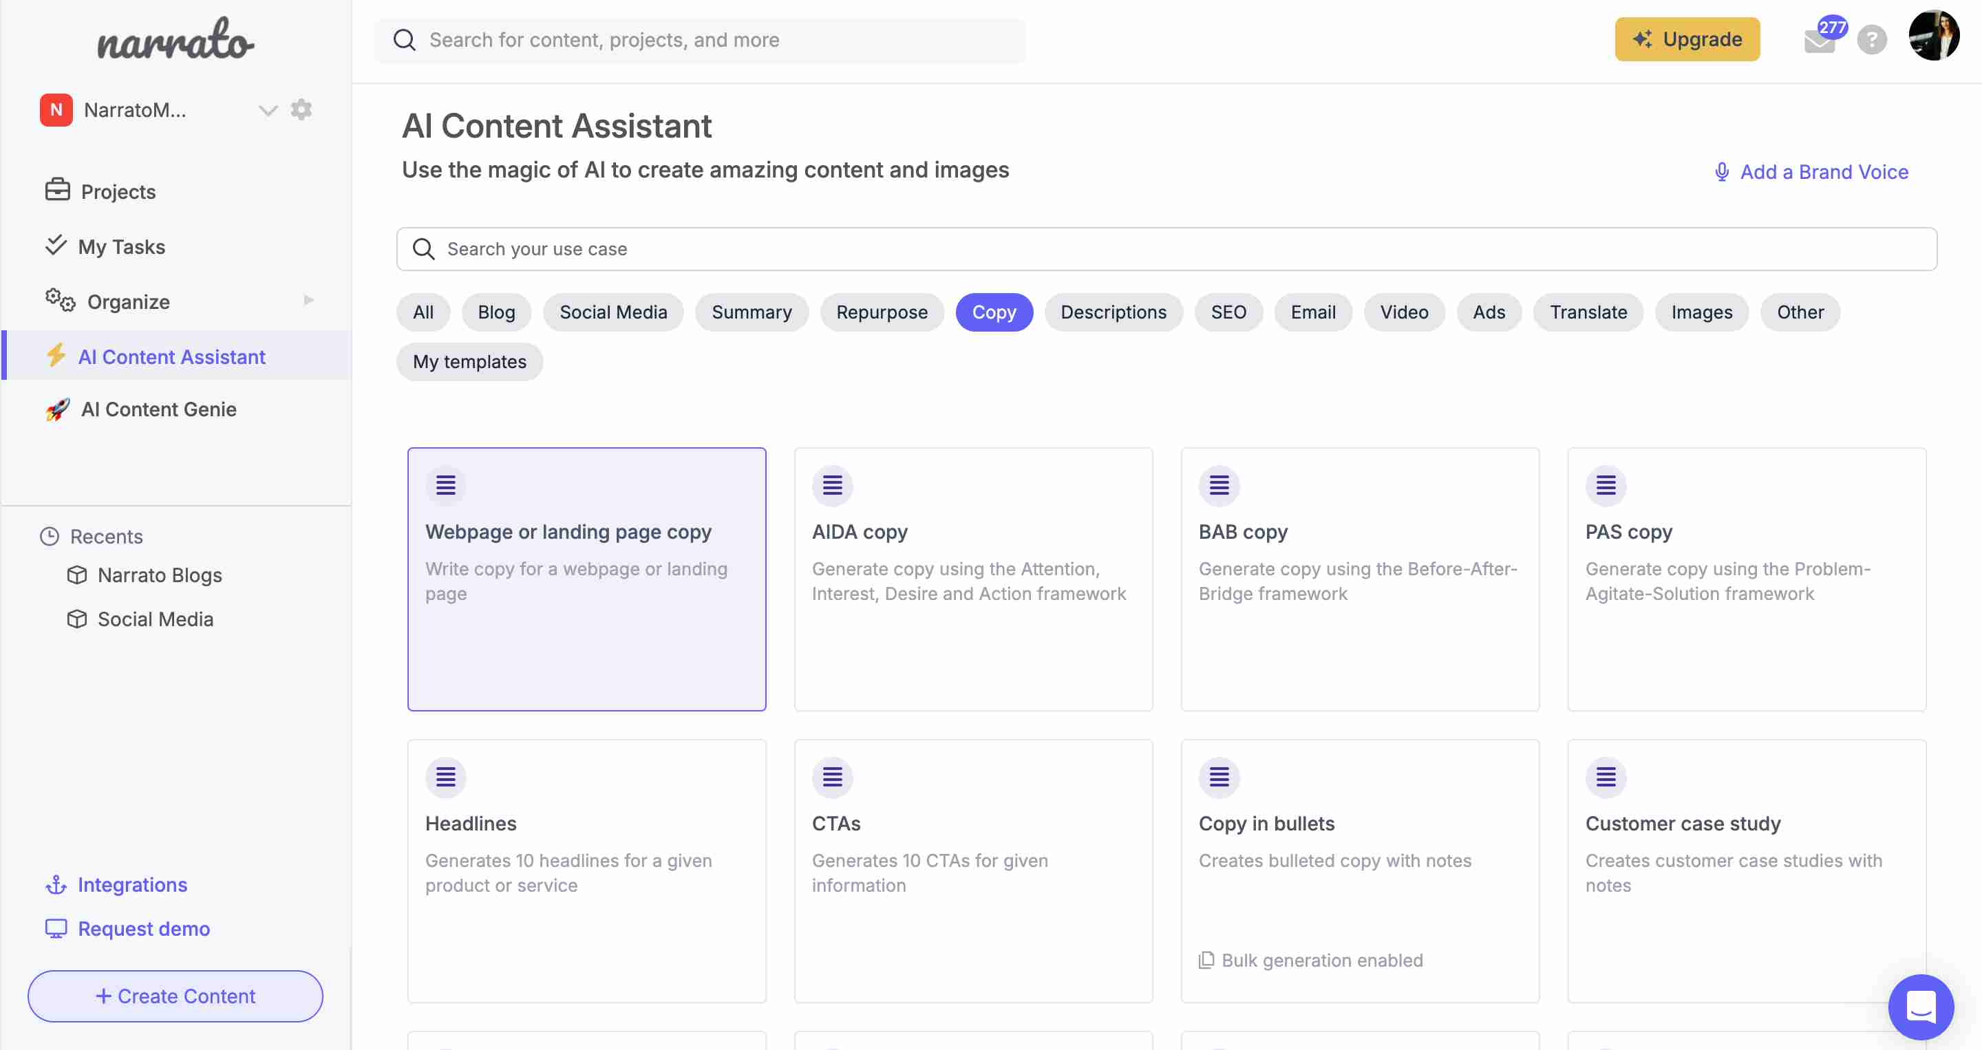
Task: Click the Projects briefcase icon
Action: (58, 189)
